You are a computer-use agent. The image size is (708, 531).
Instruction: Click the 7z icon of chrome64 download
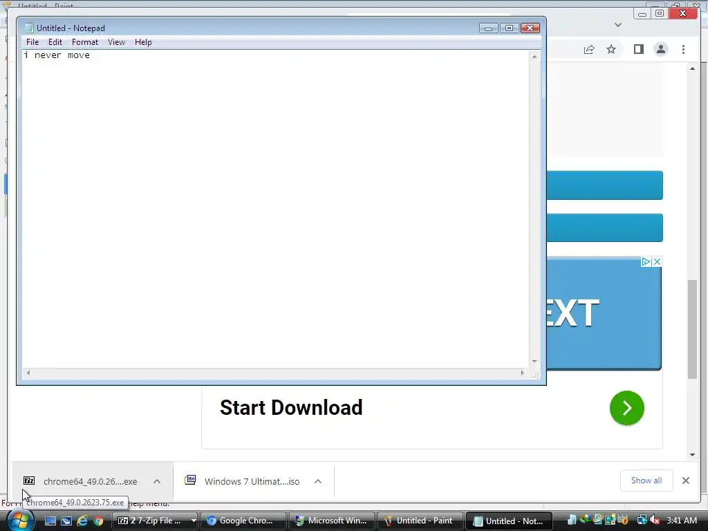[29, 481]
